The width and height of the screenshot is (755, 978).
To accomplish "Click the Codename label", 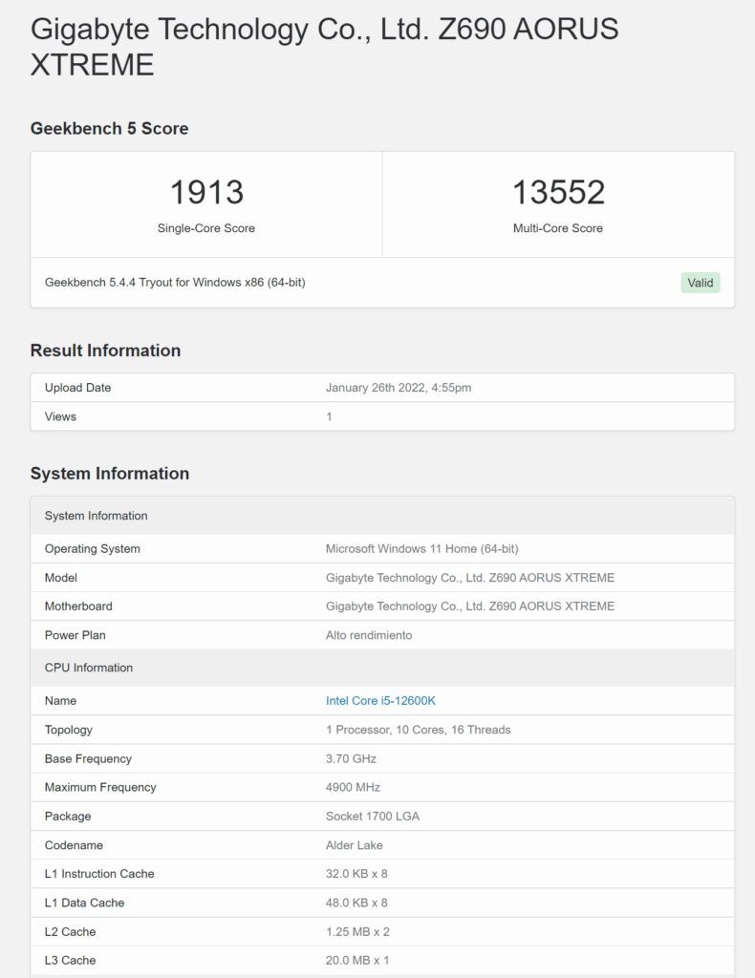I will coord(74,845).
